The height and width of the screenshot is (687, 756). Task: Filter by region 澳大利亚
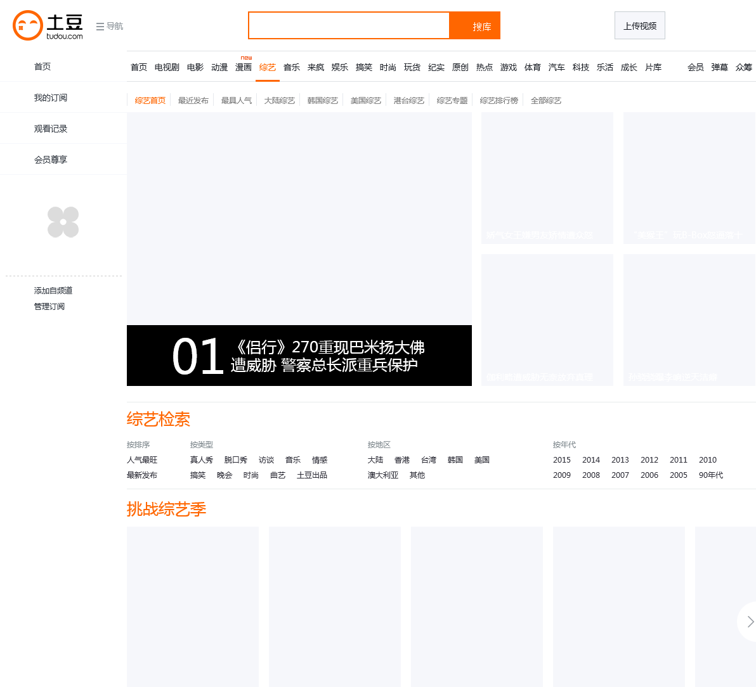pos(383,475)
